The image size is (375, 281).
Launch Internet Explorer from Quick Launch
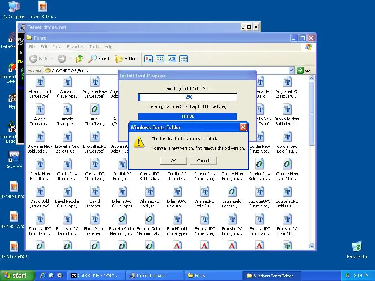click(42, 276)
